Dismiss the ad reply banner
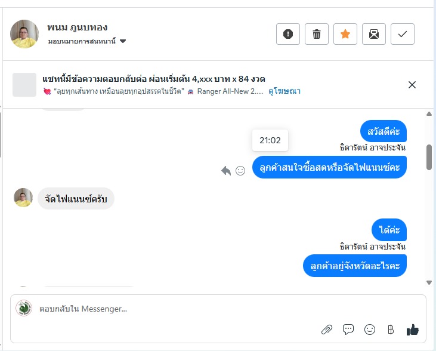436x351 pixels. coord(412,85)
